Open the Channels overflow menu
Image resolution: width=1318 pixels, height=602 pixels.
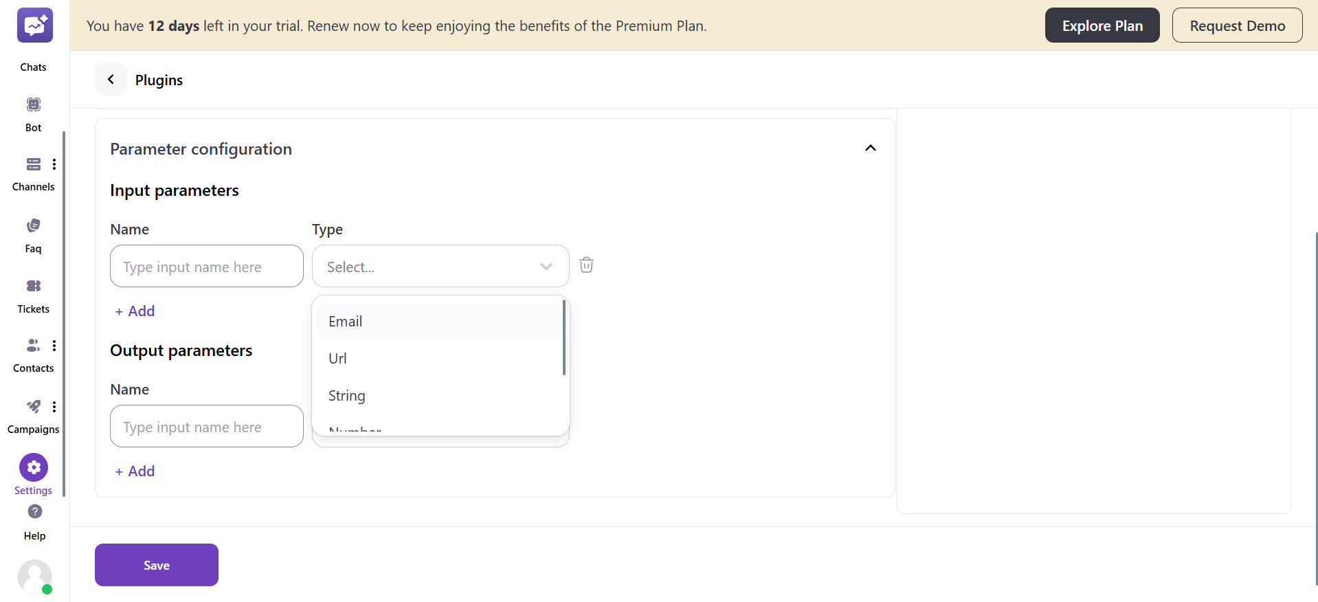click(x=55, y=164)
